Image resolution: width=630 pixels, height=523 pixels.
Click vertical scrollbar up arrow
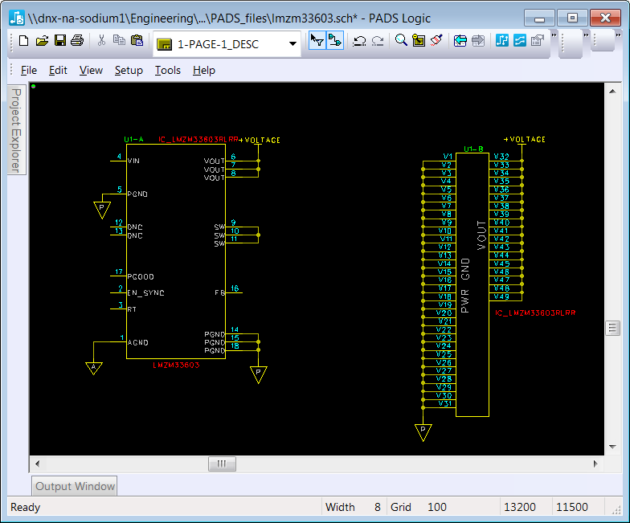tap(612, 92)
